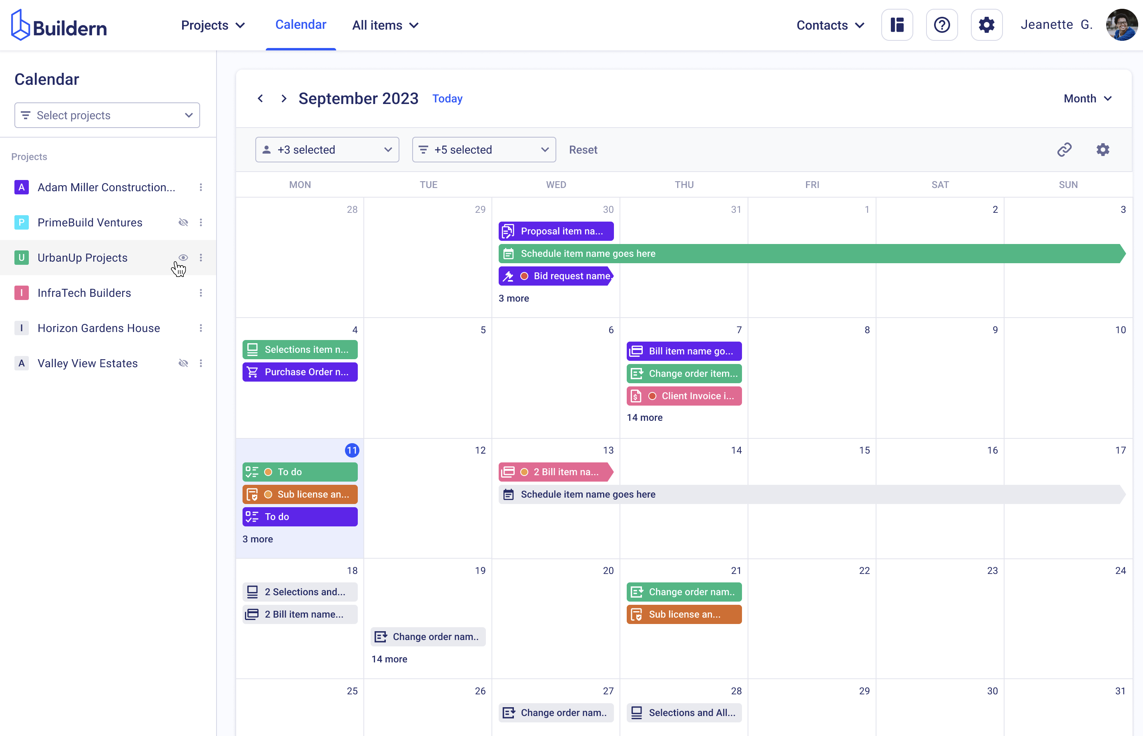
Task: Hide UrbanUp Projects with eye icon
Action: tap(183, 258)
